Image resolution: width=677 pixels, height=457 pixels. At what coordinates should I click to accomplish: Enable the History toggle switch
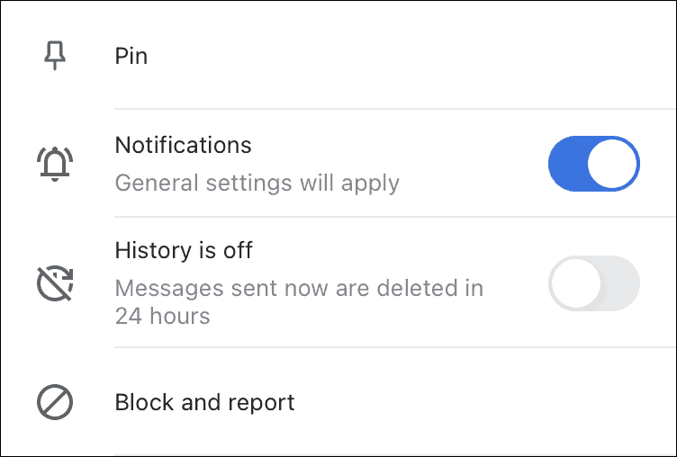tap(594, 283)
